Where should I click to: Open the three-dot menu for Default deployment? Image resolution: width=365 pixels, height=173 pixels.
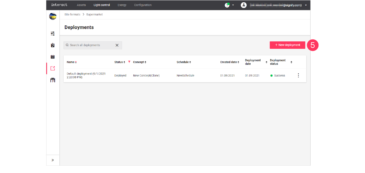pyautogui.click(x=298, y=75)
